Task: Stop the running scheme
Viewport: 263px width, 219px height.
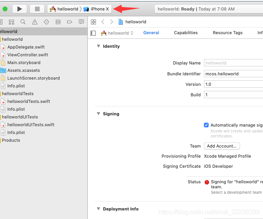Action: tap(37, 9)
